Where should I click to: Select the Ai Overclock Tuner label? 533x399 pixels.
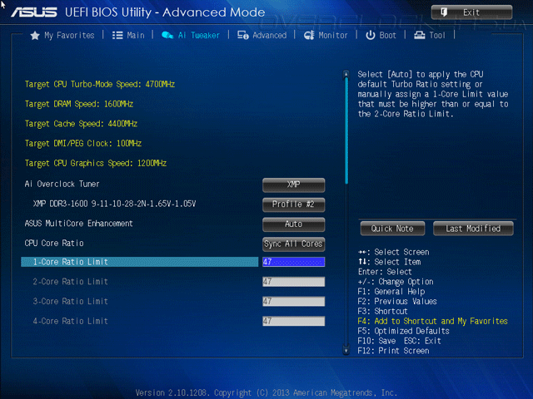[62, 184]
